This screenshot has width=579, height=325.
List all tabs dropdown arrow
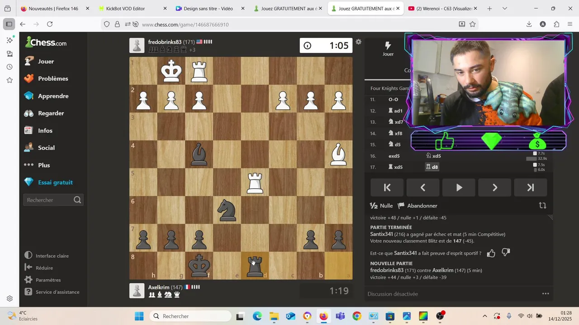pos(505,9)
